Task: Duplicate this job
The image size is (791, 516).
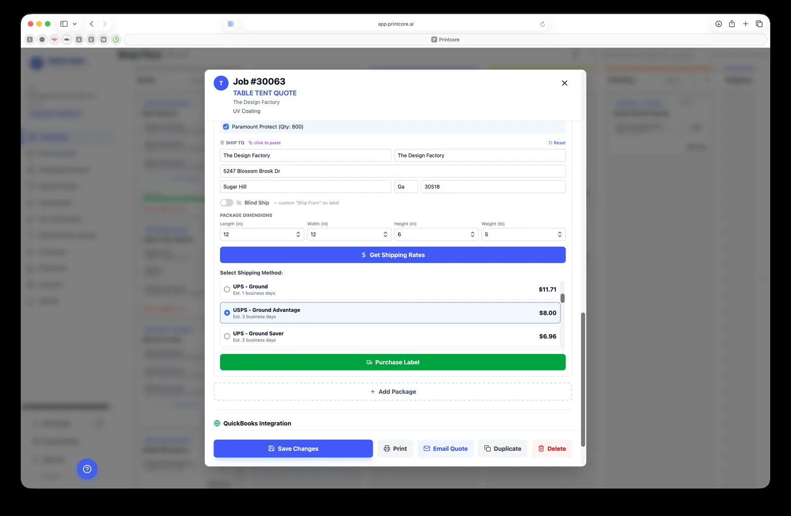Action: [503, 449]
